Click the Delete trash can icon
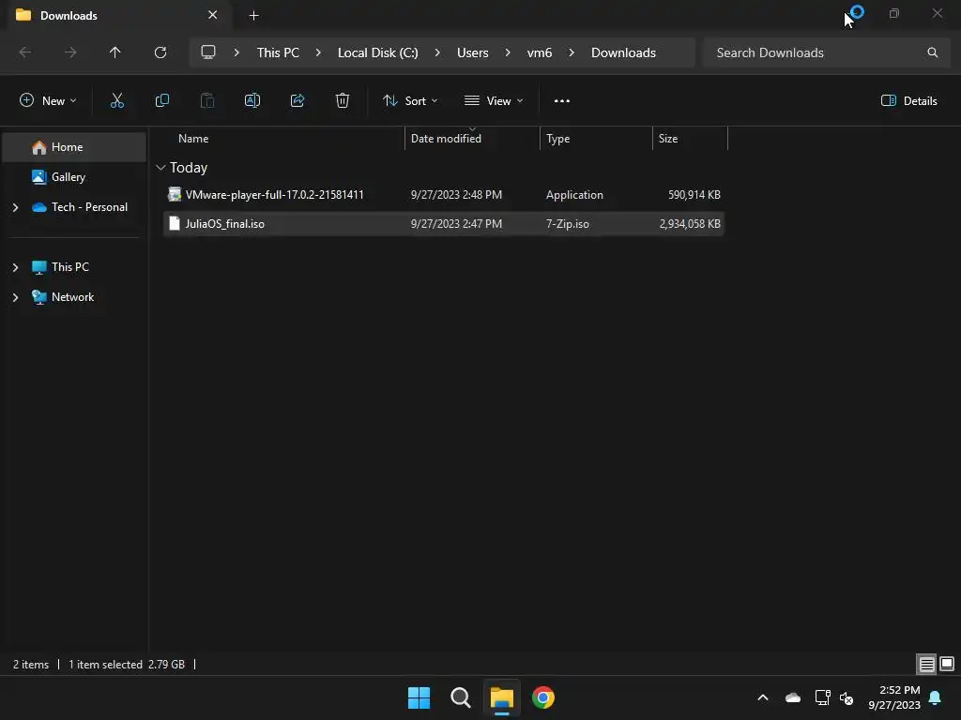 coord(343,101)
